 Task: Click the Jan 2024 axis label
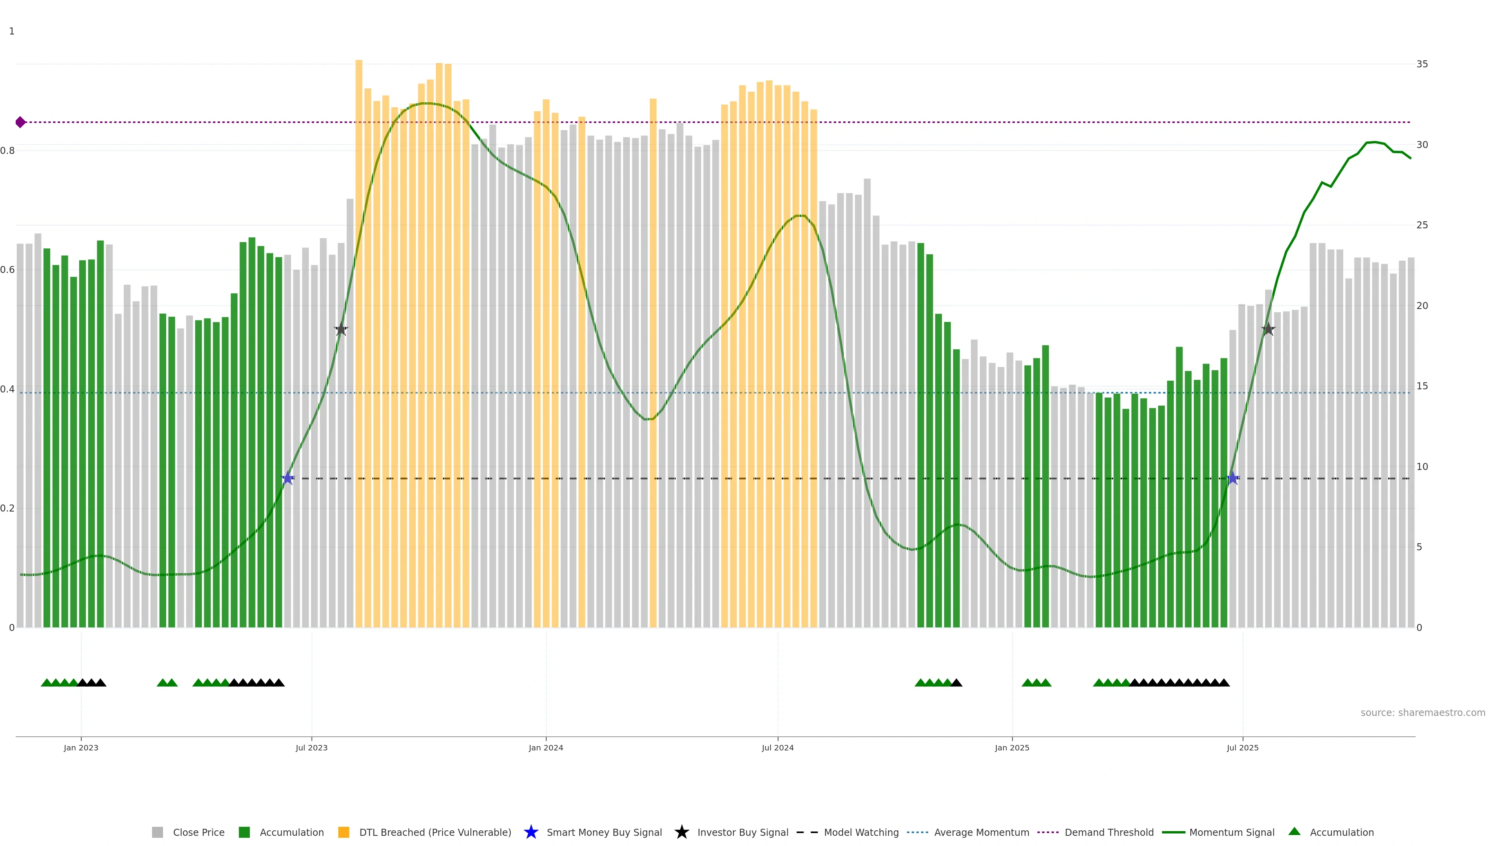546,747
